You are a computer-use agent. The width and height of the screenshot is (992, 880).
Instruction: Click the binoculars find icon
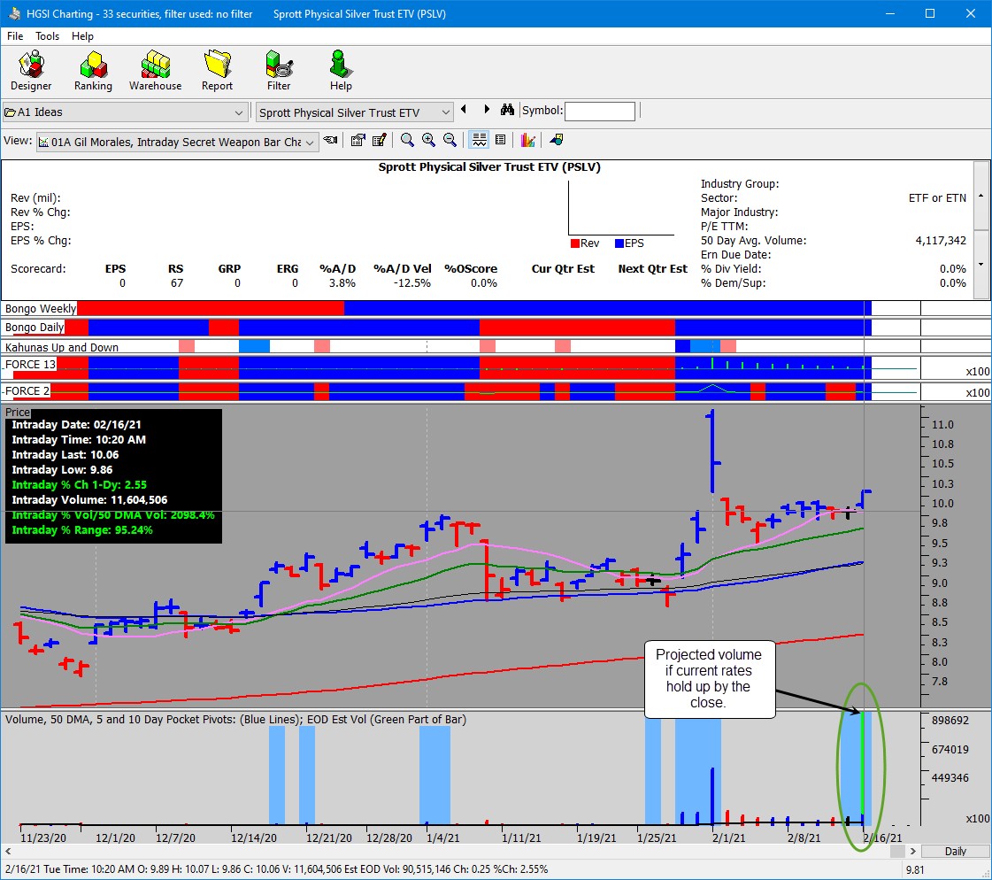pos(507,110)
